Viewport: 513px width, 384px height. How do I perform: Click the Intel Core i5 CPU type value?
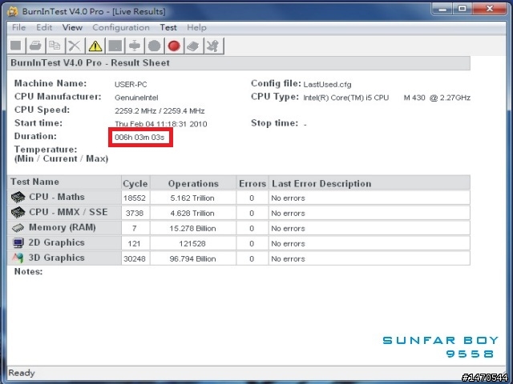click(x=386, y=98)
